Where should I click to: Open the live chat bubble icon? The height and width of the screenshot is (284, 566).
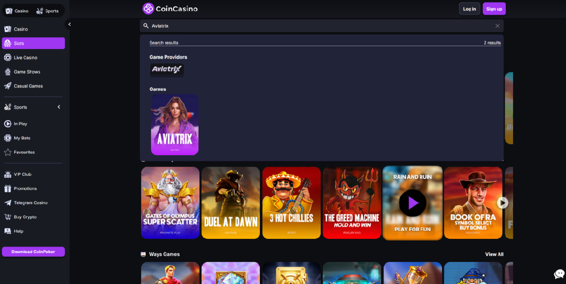pos(559,274)
